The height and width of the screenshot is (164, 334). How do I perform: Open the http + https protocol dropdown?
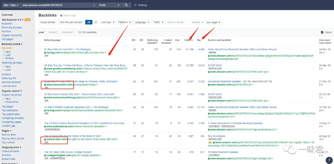point(11,5)
